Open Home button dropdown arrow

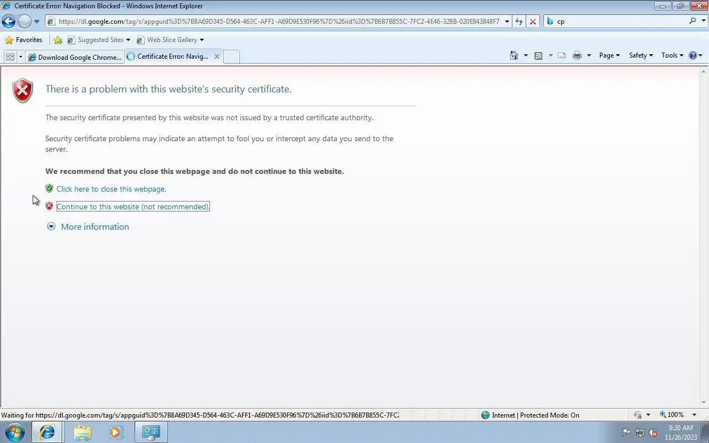pyautogui.click(x=526, y=55)
